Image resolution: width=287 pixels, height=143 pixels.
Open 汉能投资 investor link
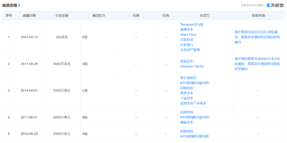187,40
